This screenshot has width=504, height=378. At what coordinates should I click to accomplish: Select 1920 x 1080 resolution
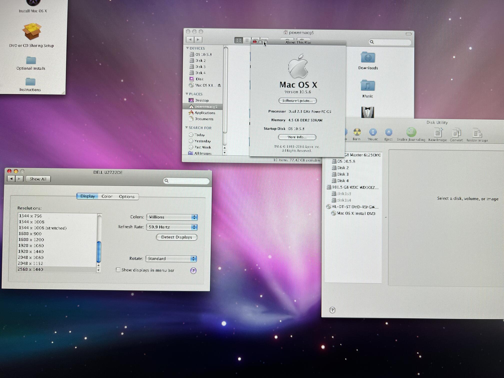57,245
